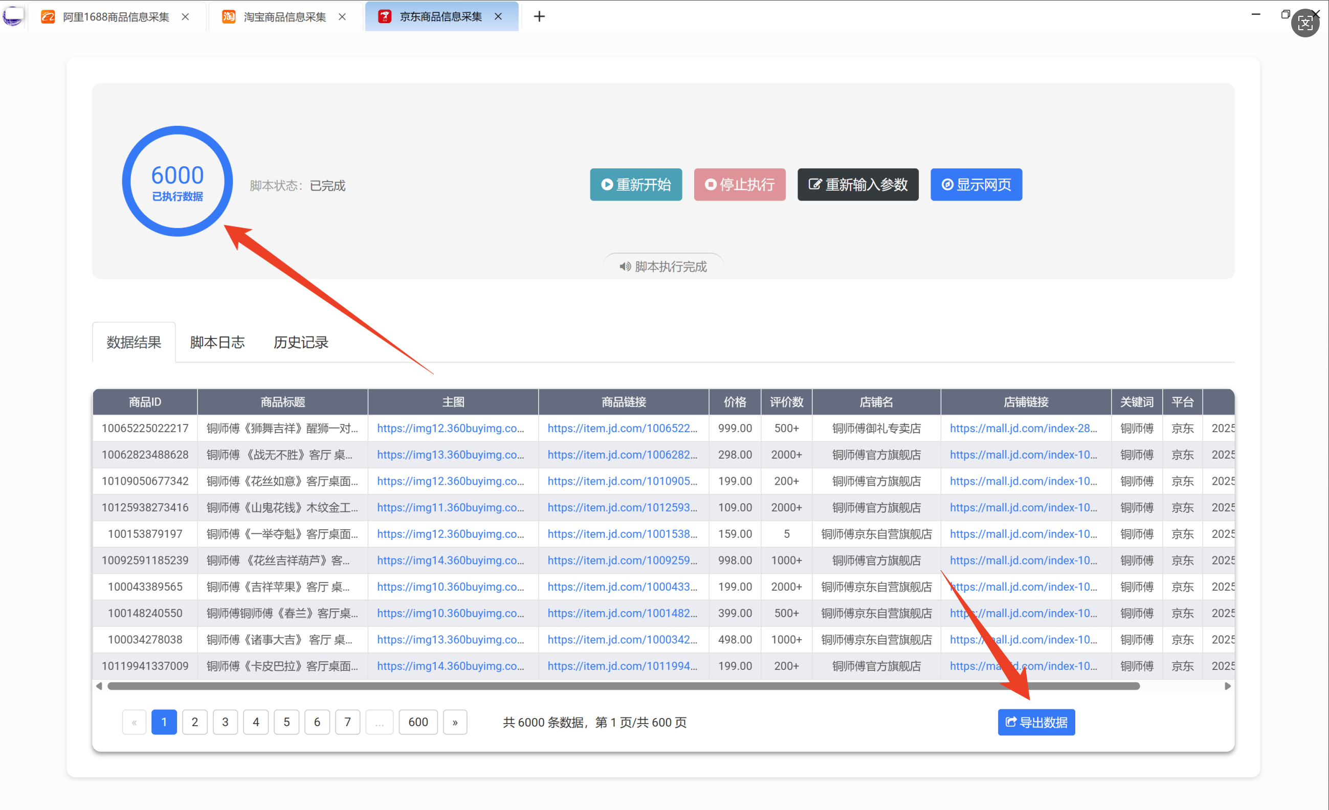The width and height of the screenshot is (1329, 810).
Task: Click the JD tab favicon
Action: click(x=385, y=17)
